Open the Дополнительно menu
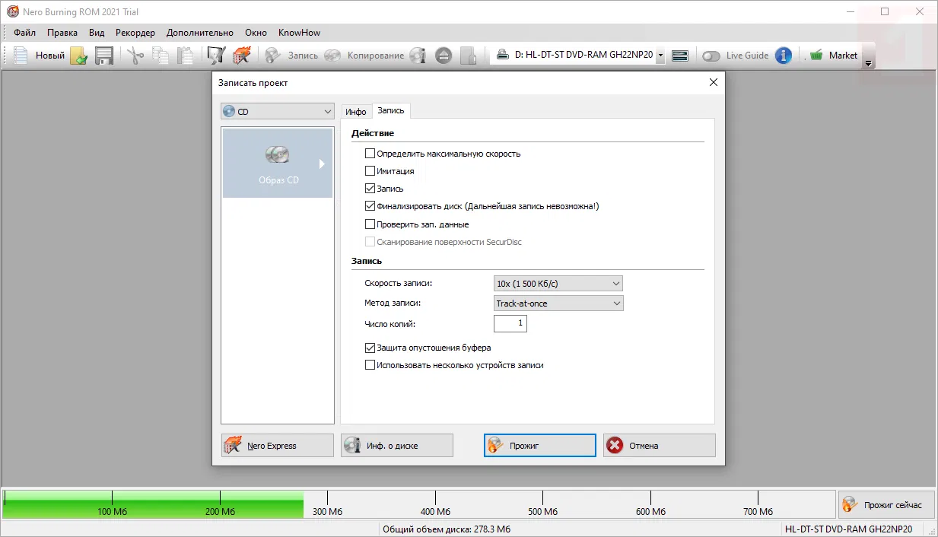 click(200, 33)
